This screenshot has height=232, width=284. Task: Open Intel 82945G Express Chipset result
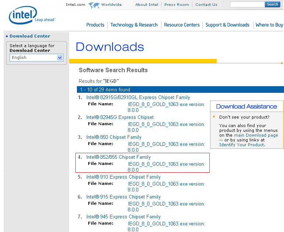point(120,117)
